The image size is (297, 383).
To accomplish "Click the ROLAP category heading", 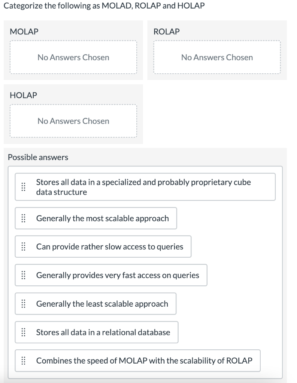I will click(166, 31).
